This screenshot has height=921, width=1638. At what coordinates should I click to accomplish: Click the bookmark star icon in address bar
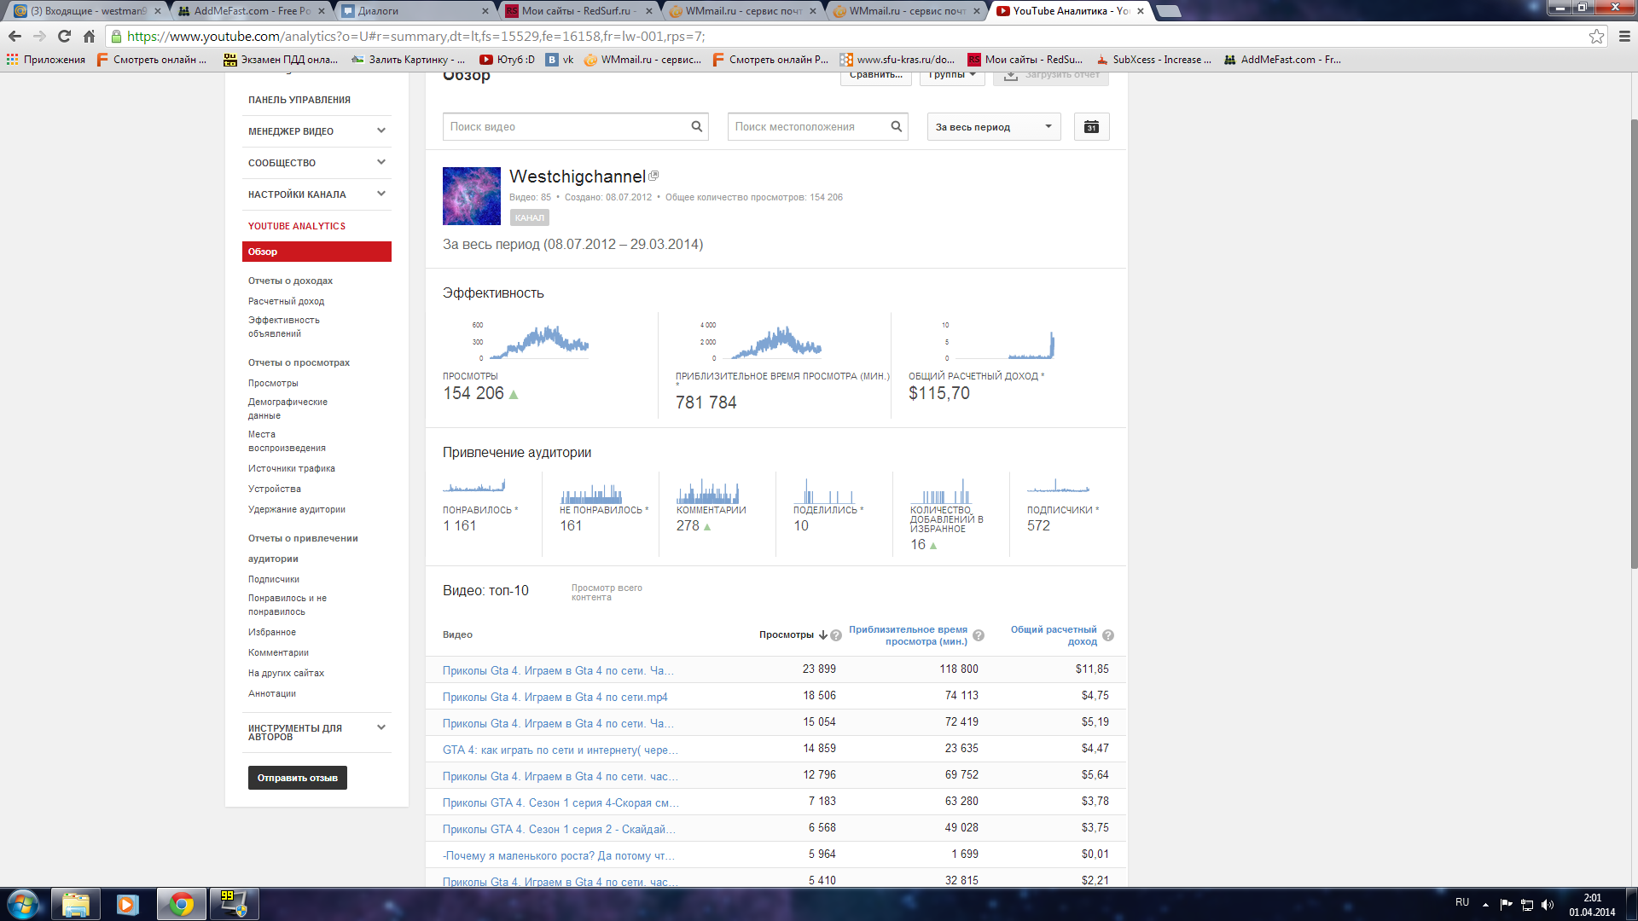click(1596, 36)
